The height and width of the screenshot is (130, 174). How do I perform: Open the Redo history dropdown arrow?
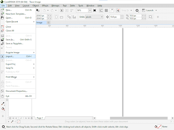(56, 10)
